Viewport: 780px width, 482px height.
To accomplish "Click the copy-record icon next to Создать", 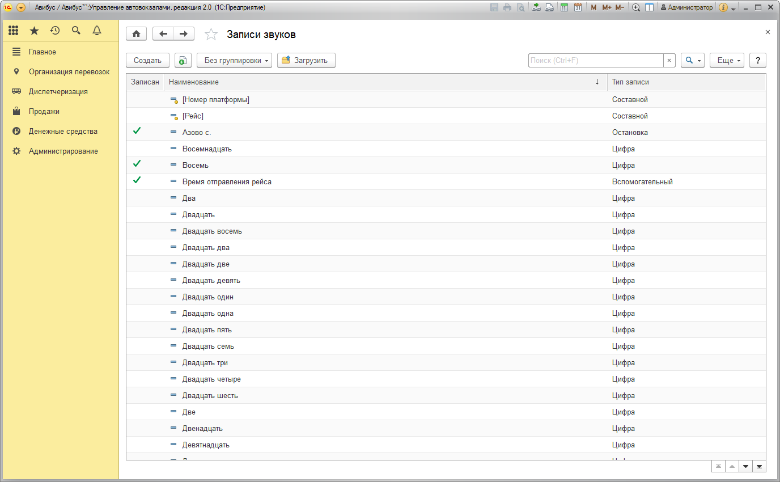I will click(183, 61).
